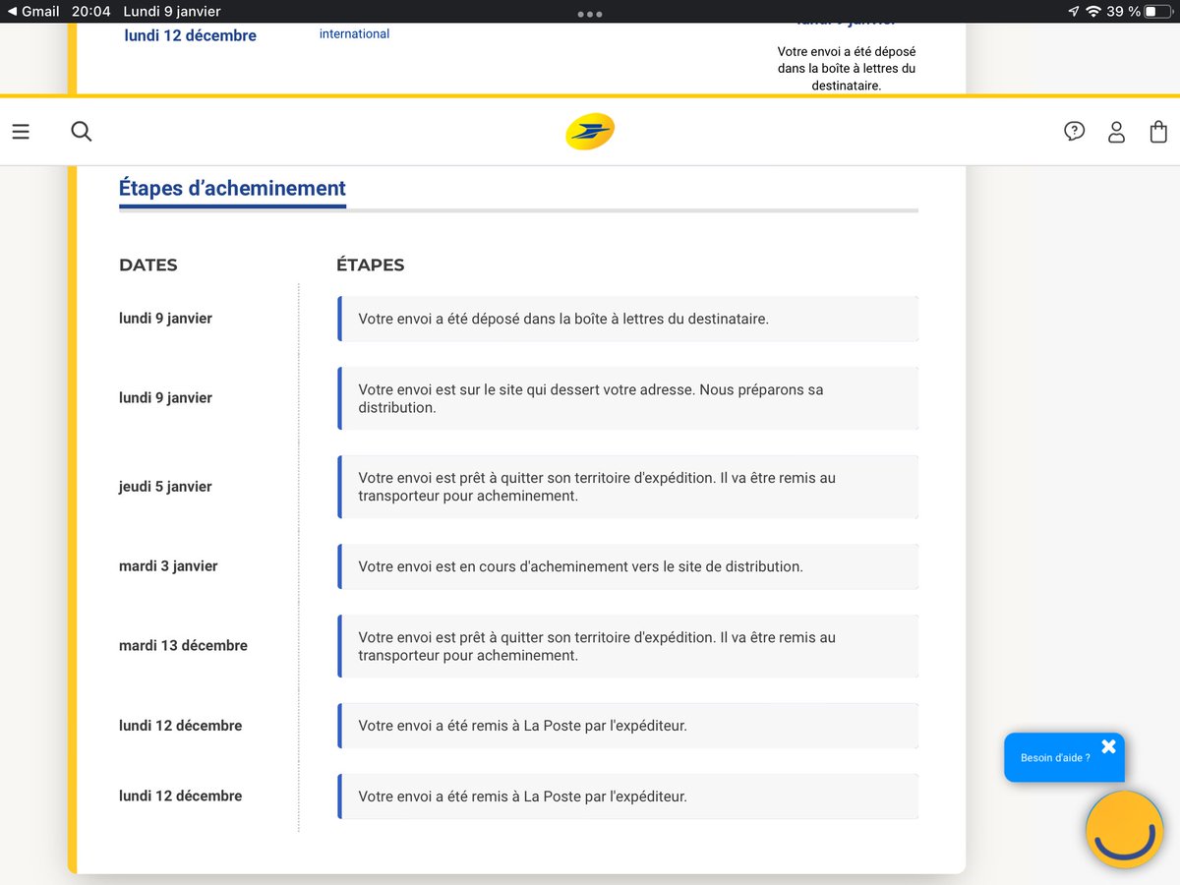The width and height of the screenshot is (1180, 885).
Task: Open the search magnifier icon
Action: [x=82, y=131]
